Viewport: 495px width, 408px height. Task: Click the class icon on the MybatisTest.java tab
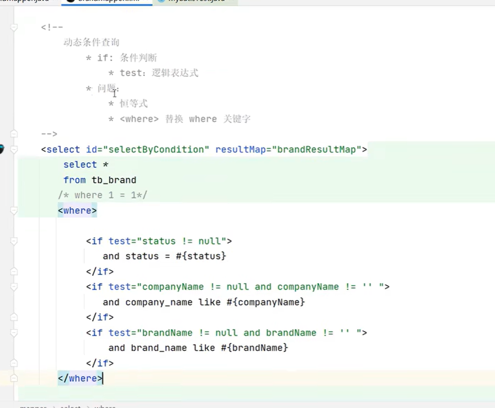(161, 1)
